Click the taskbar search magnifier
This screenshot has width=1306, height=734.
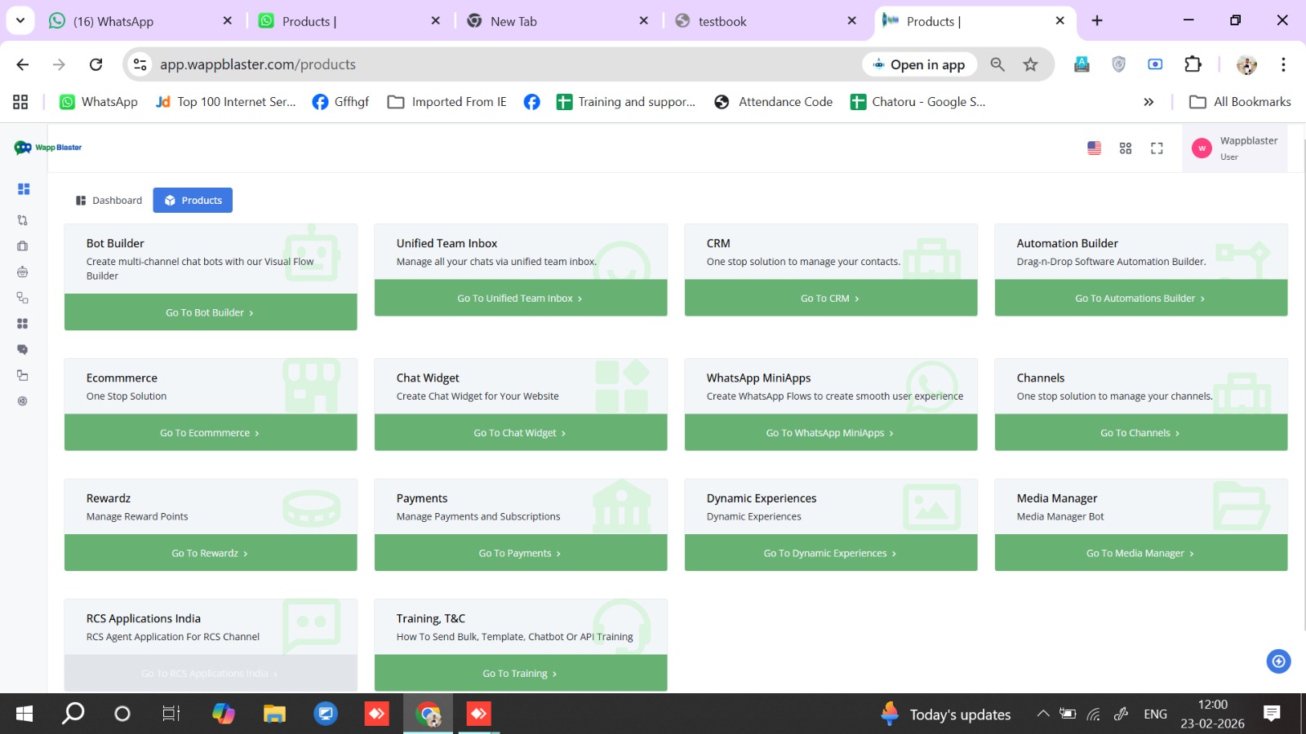73,714
